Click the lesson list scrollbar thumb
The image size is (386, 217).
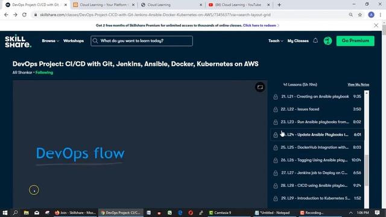point(367,170)
